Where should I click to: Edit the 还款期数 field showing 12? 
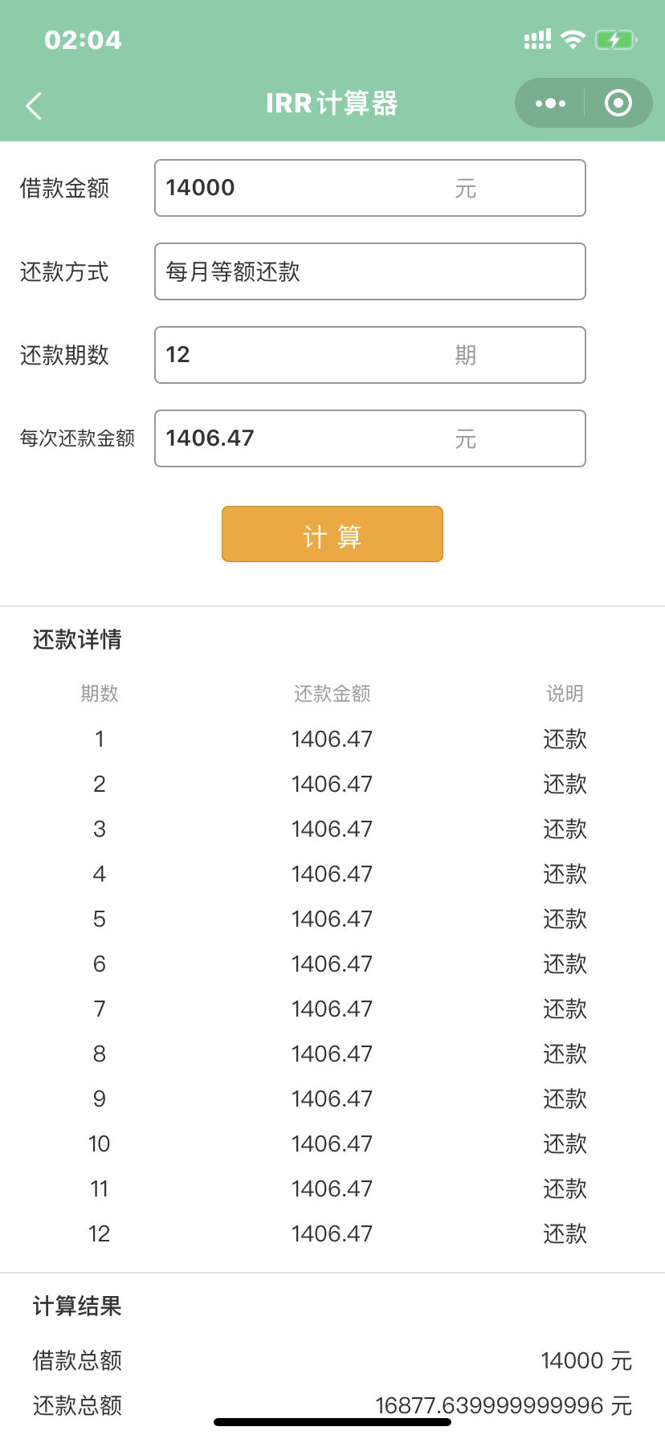(370, 355)
